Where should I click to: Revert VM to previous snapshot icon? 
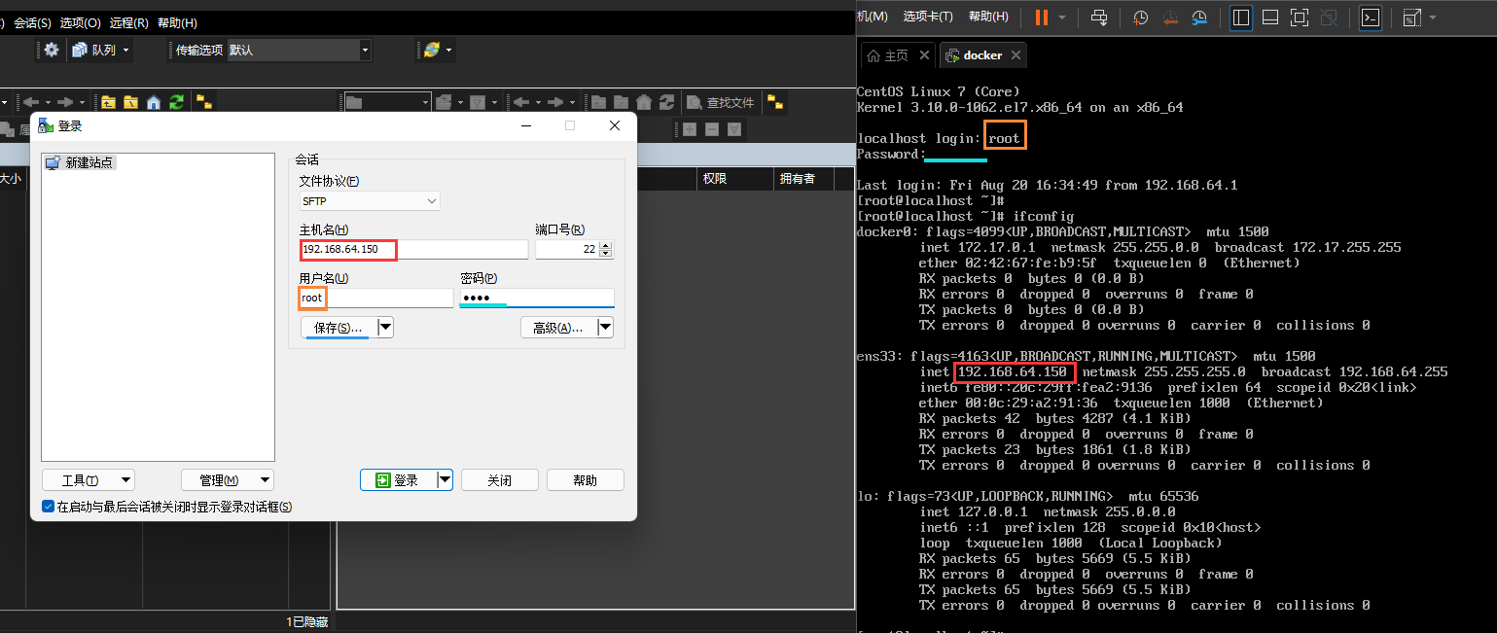1170,18
